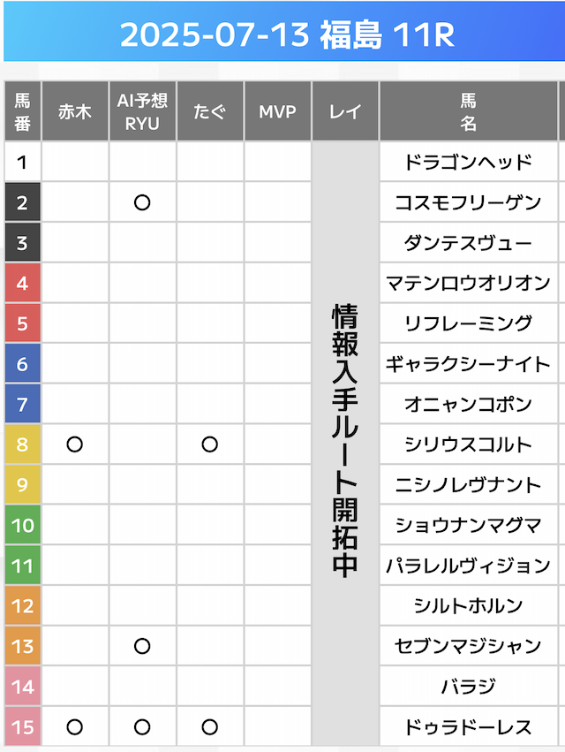565x752 pixels.
Task: Open horse コスモフリーゲン
Action: point(468,202)
